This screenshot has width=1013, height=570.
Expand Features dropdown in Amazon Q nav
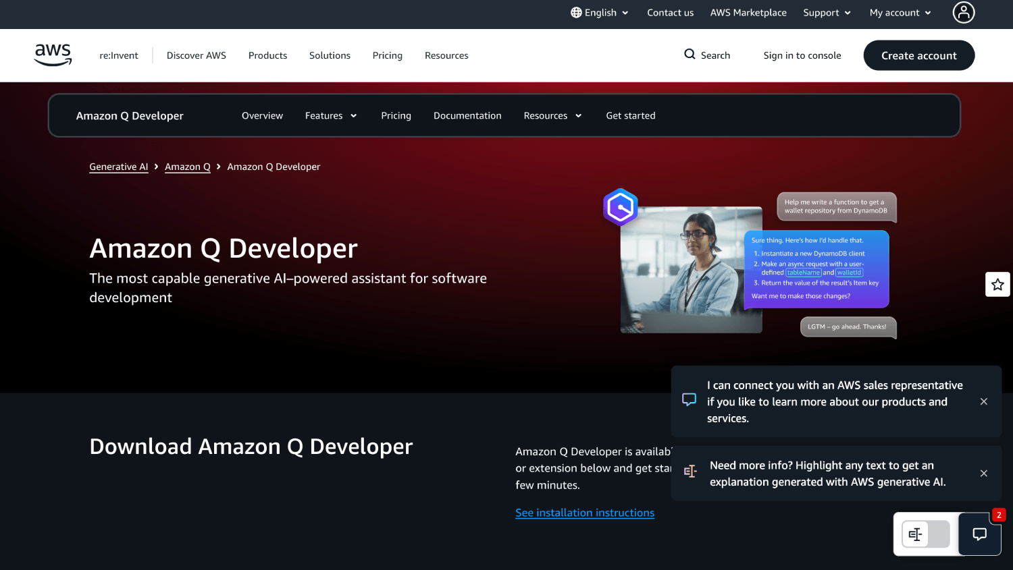point(331,115)
